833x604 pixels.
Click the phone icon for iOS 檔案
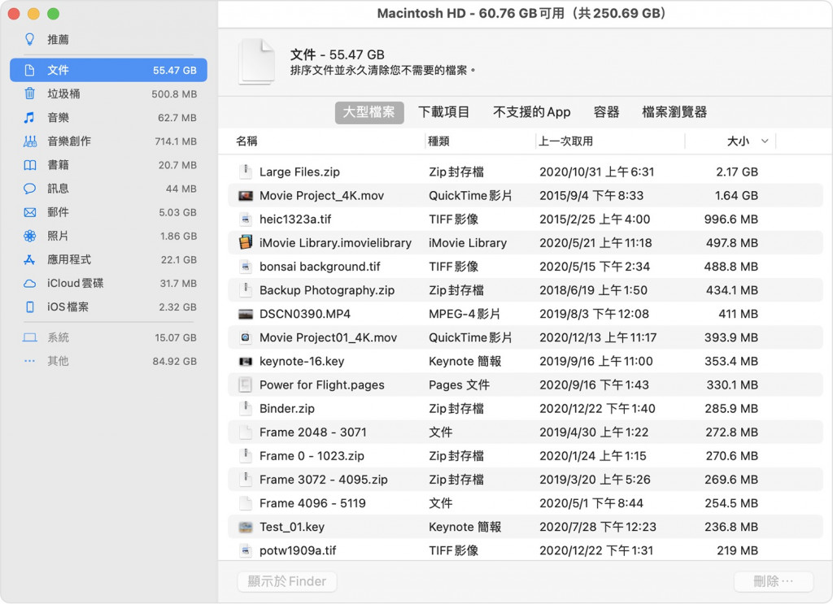coord(30,306)
